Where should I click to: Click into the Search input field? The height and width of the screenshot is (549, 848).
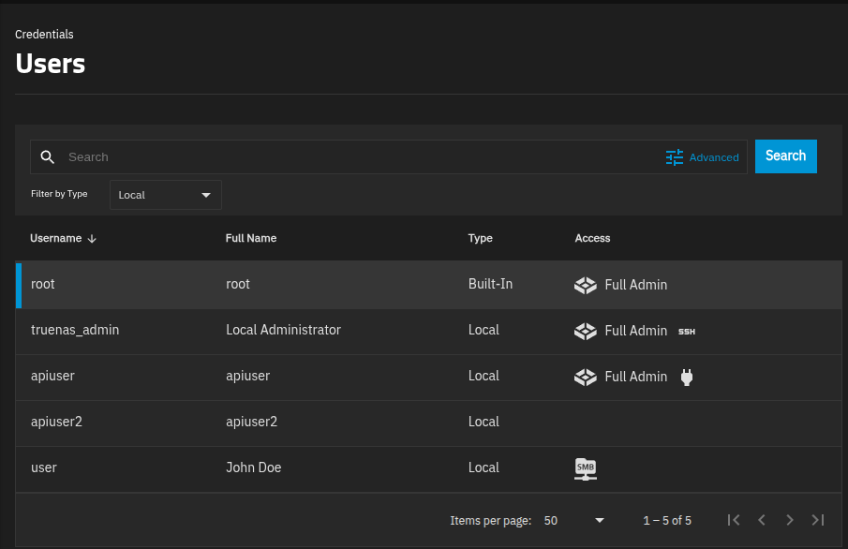click(x=356, y=157)
